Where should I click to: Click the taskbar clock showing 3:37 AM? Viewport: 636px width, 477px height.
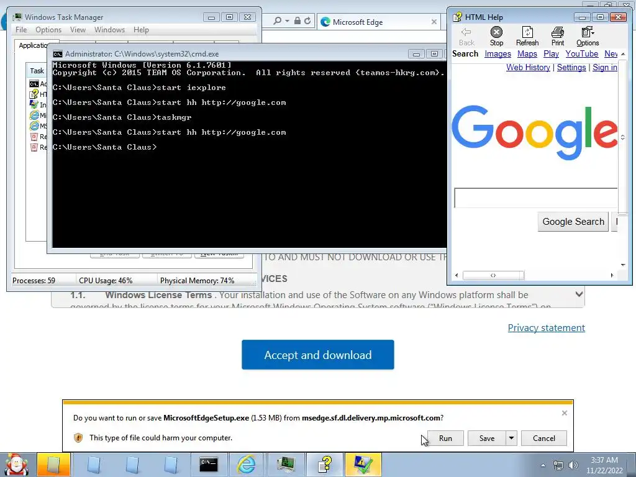[604, 465]
